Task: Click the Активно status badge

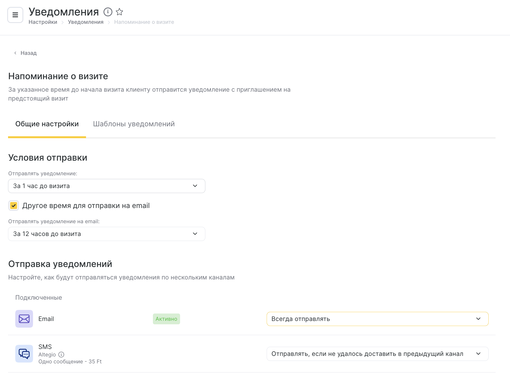Action: pyautogui.click(x=166, y=319)
